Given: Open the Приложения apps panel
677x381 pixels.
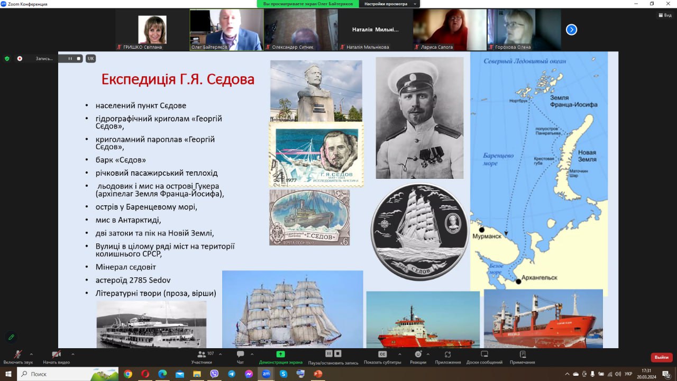Looking at the screenshot, I should click(447, 354).
